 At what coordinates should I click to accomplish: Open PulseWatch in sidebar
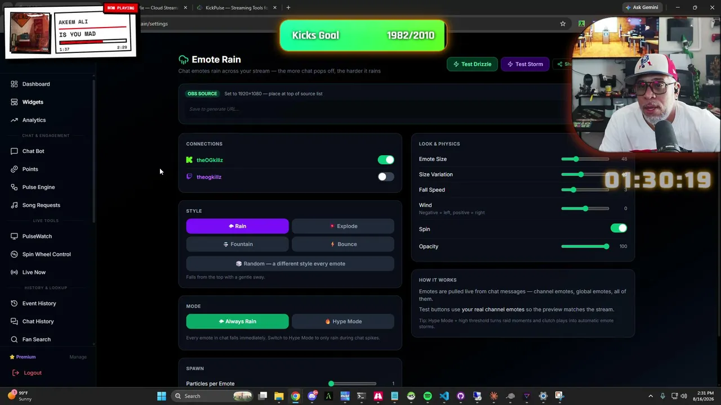pos(37,236)
